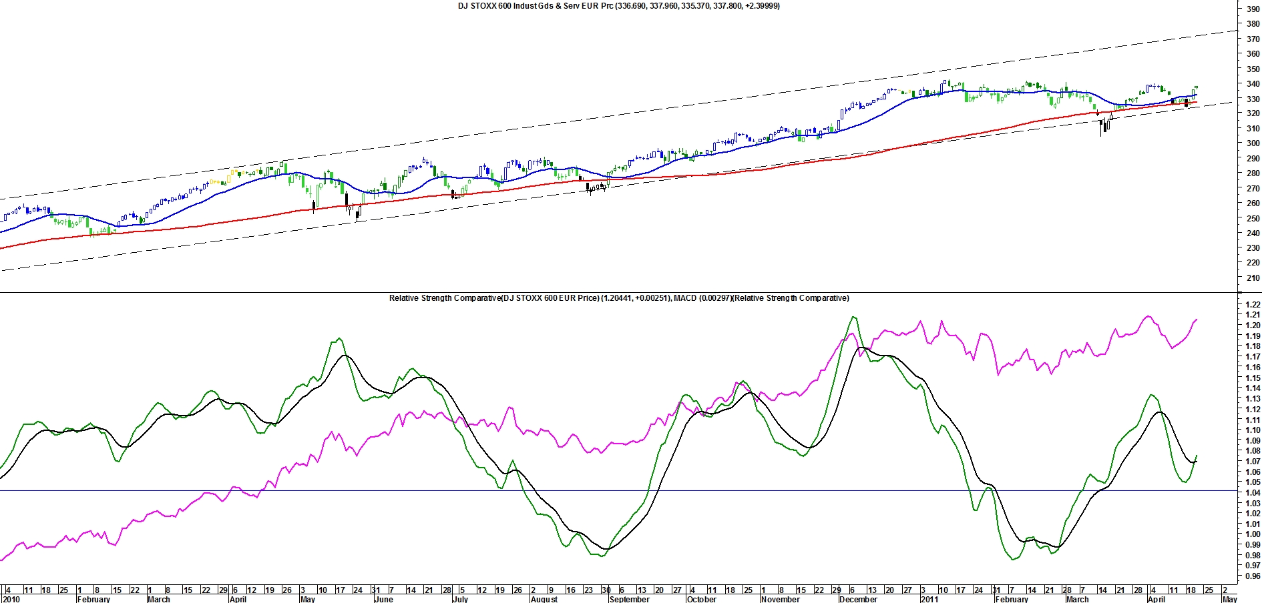Click the 2011 year label on the time axis

(x=929, y=599)
